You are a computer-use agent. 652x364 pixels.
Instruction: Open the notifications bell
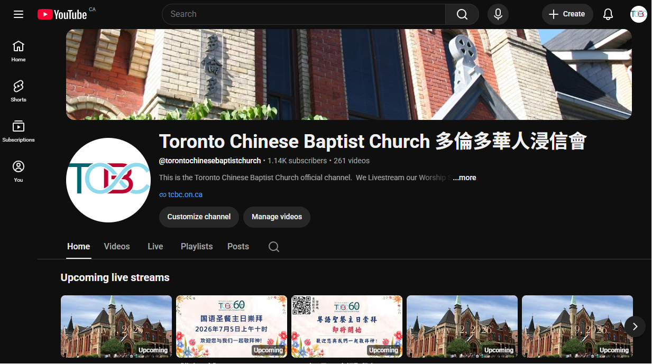(x=608, y=14)
